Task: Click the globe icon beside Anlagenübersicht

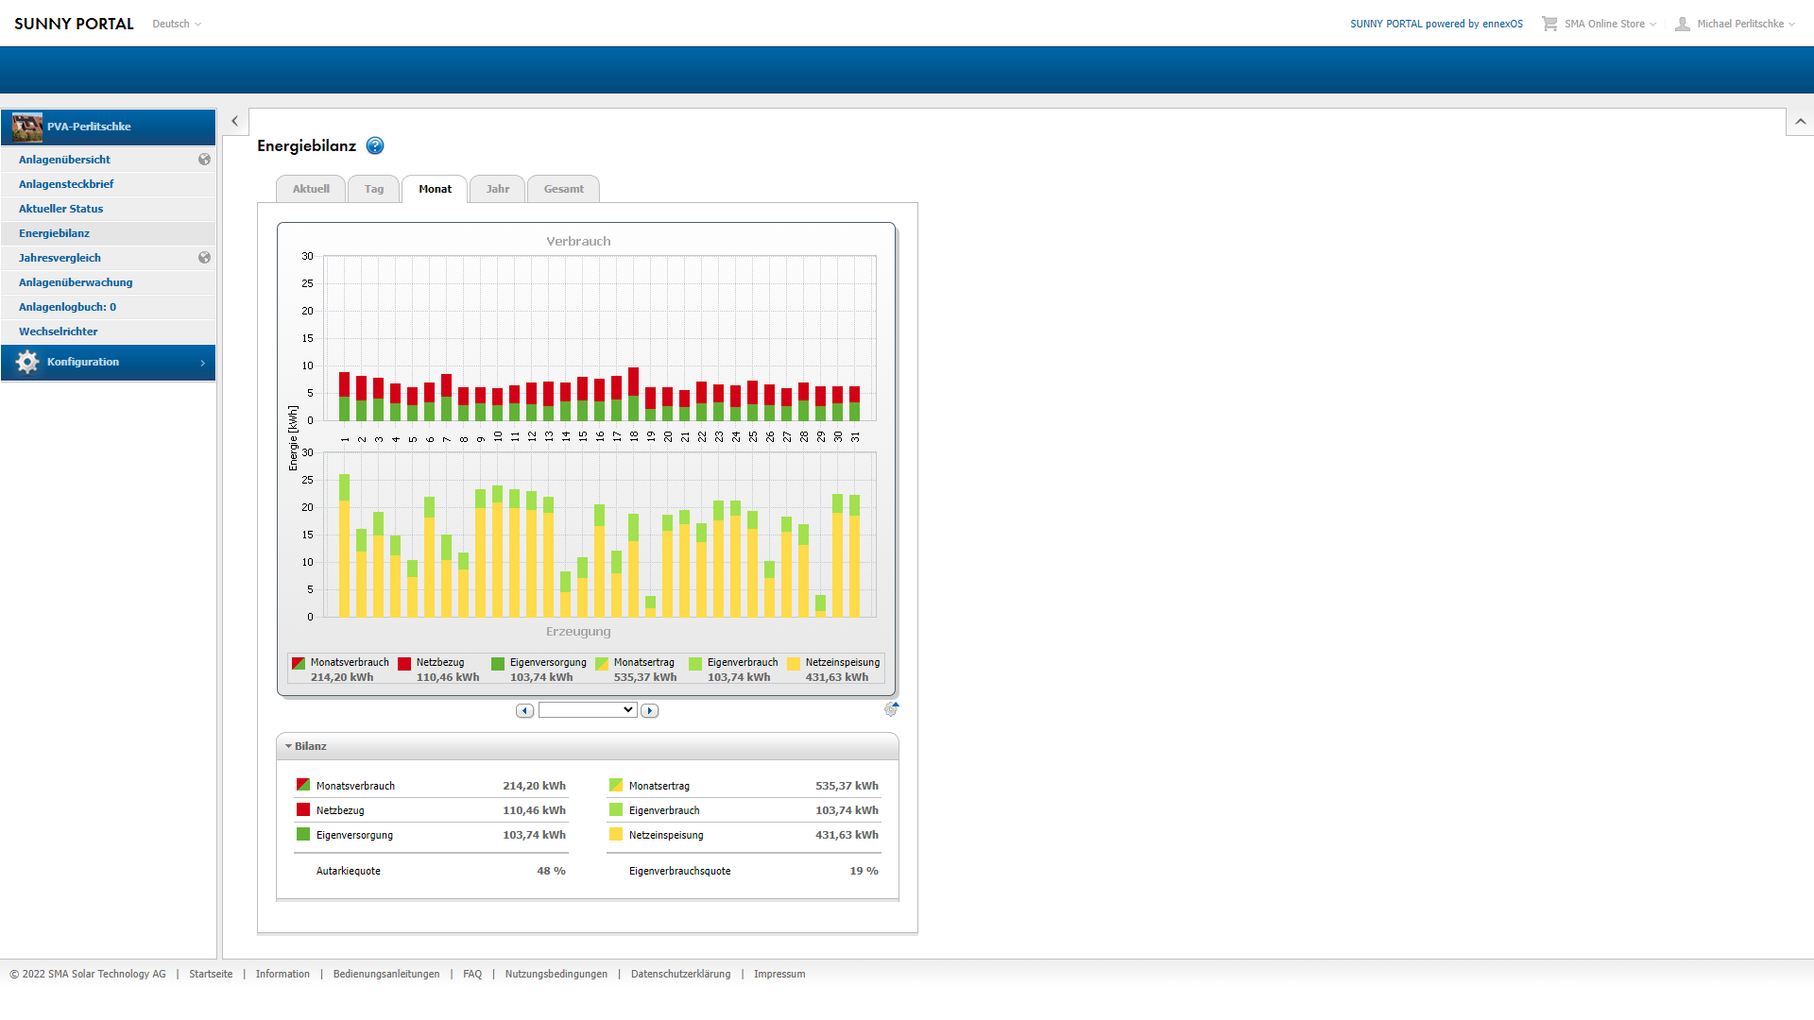Action: click(204, 160)
